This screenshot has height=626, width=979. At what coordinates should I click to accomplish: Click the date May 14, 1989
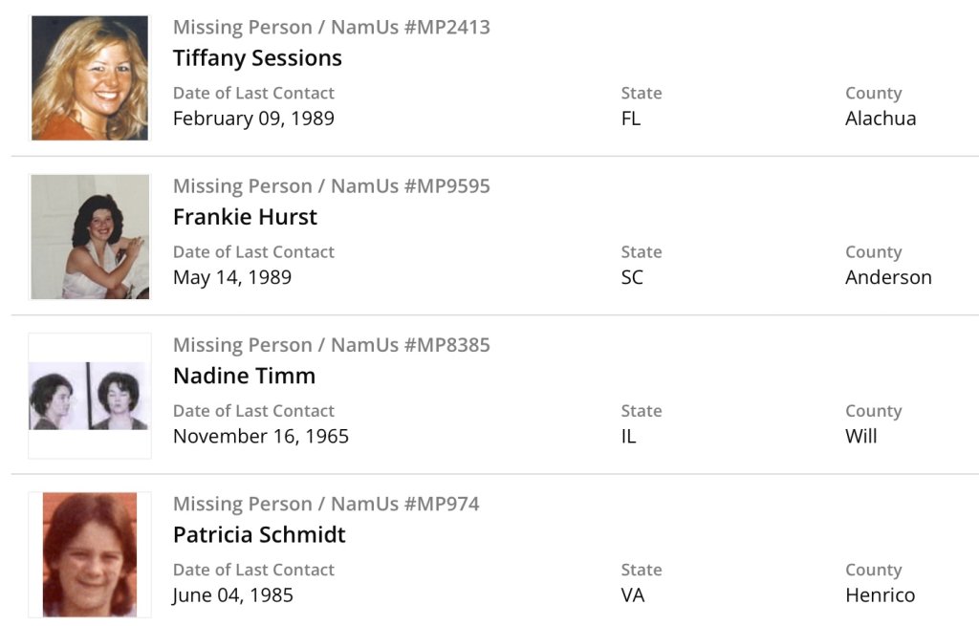(232, 277)
